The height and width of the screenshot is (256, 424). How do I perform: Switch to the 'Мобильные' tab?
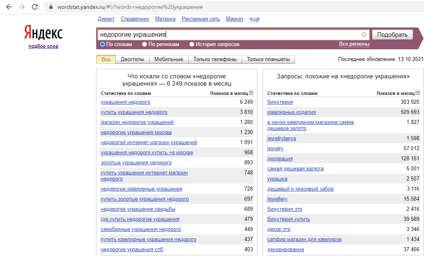coord(169,59)
